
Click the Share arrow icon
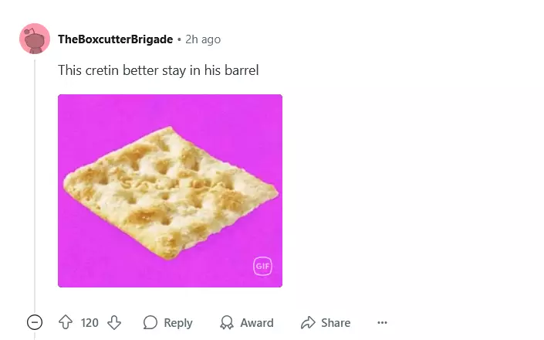pyautogui.click(x=308, y=322)
